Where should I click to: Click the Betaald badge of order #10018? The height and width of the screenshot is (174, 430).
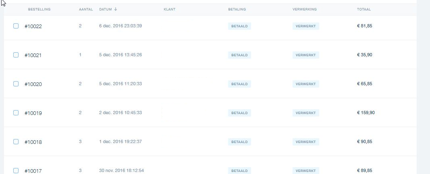[x=239, y=142]
